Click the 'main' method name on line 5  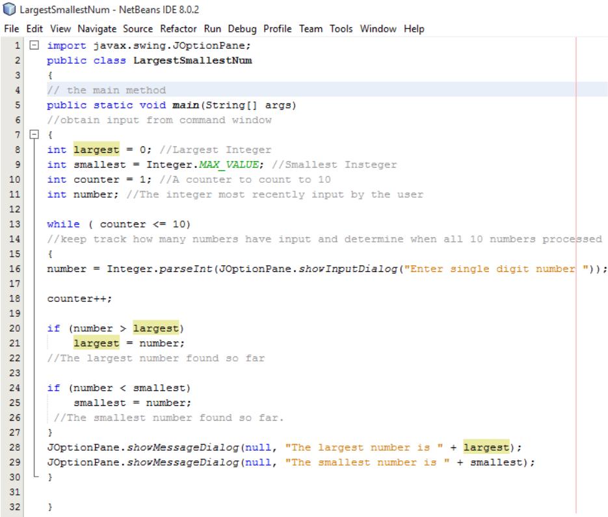[x=185, y=105]
